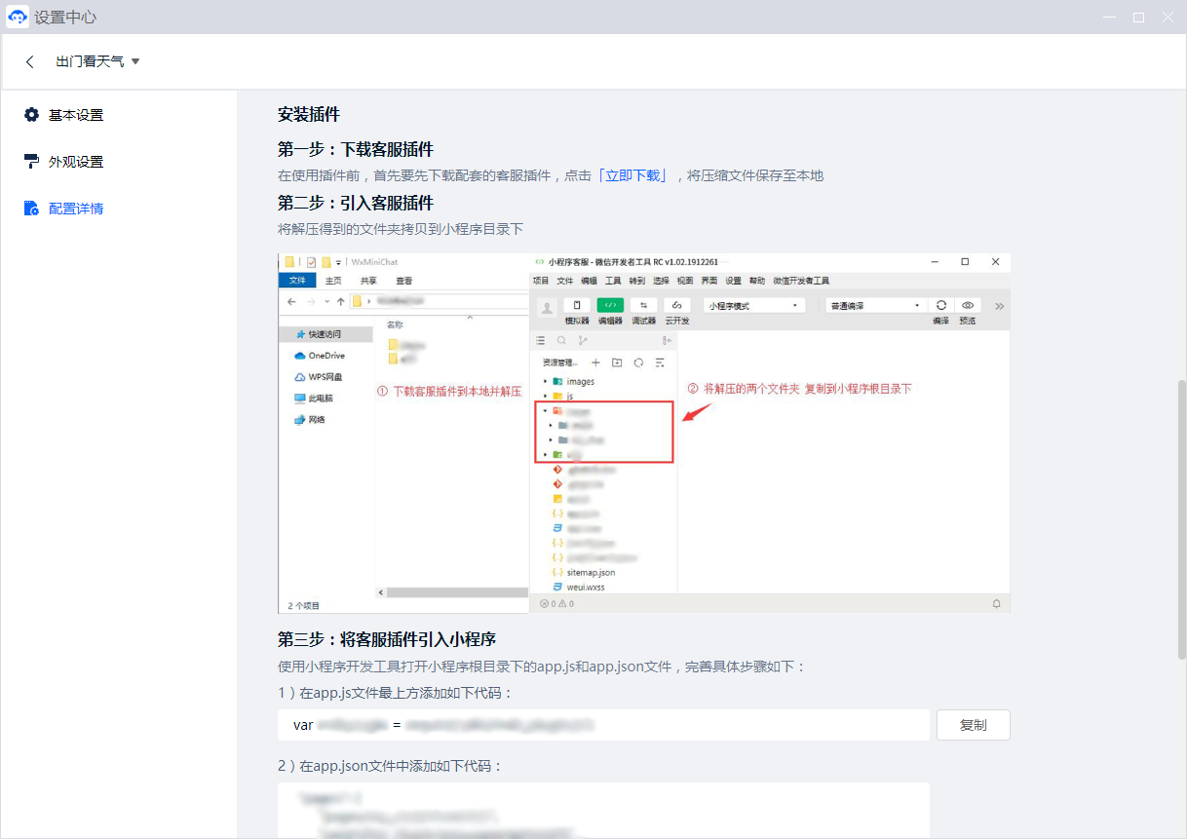
Task: Click the 立即下载 download link
Action: coord(633,175)
